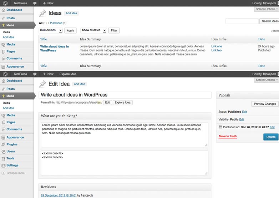Image resolution: width=279 pixels, height=198 pixels.
Task: Click the calendar icon beside Published on
Action: coord(220,127)
